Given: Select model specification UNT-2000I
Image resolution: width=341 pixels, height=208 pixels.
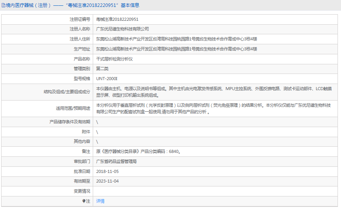Looking at the screenshot, I should click(107, 79).
